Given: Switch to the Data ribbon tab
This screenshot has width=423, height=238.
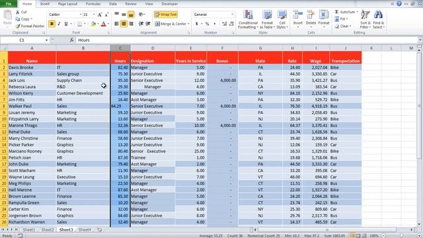Looking at the screenshot, I should (x=113, y=4).
